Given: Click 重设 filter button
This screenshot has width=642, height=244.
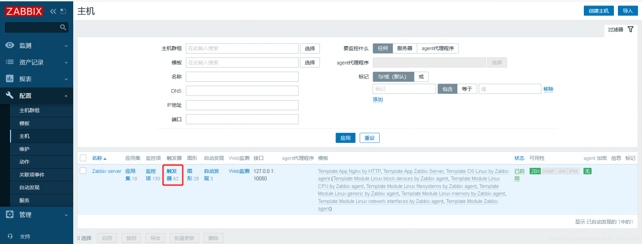Looking at the screenshot, I should (x=370, y=138).
